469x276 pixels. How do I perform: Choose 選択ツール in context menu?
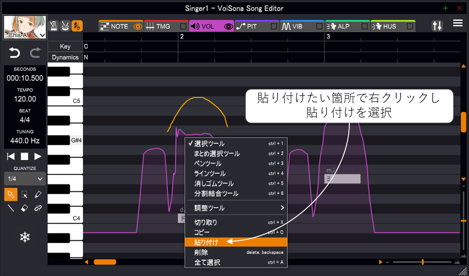point(236,143)
